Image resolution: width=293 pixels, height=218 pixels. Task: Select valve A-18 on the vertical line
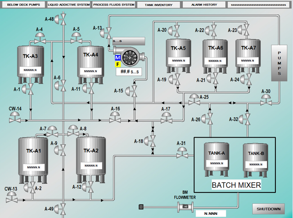153,142
